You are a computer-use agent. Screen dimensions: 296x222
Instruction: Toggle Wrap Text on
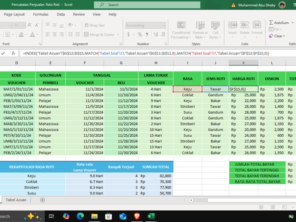[95, 25]
